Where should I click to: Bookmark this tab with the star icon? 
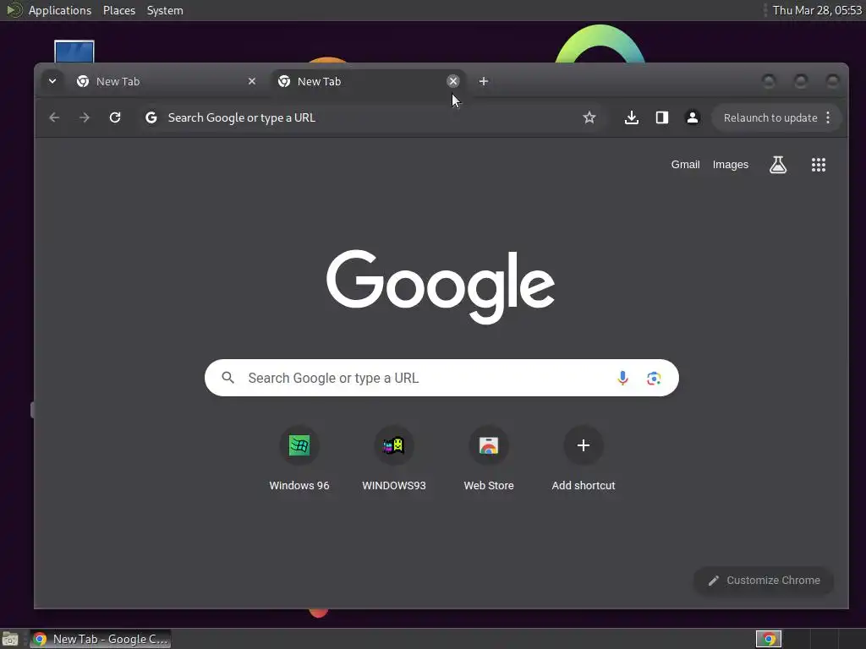pyautogui.click(x=589, y=117)
